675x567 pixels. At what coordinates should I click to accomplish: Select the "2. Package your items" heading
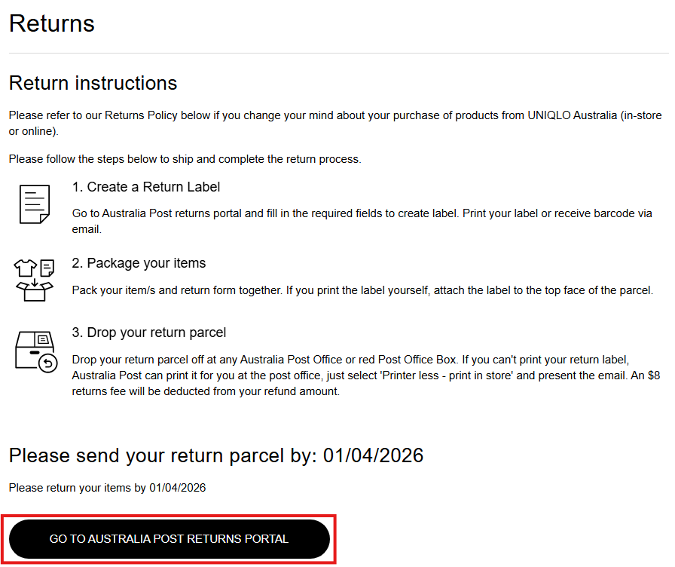coord(139,263)
